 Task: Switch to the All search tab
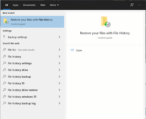(7, 5)
